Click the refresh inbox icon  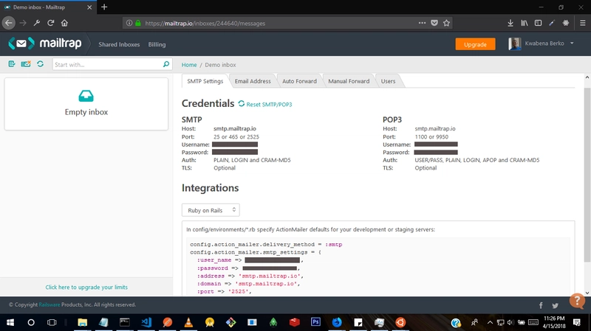point(39,65)
